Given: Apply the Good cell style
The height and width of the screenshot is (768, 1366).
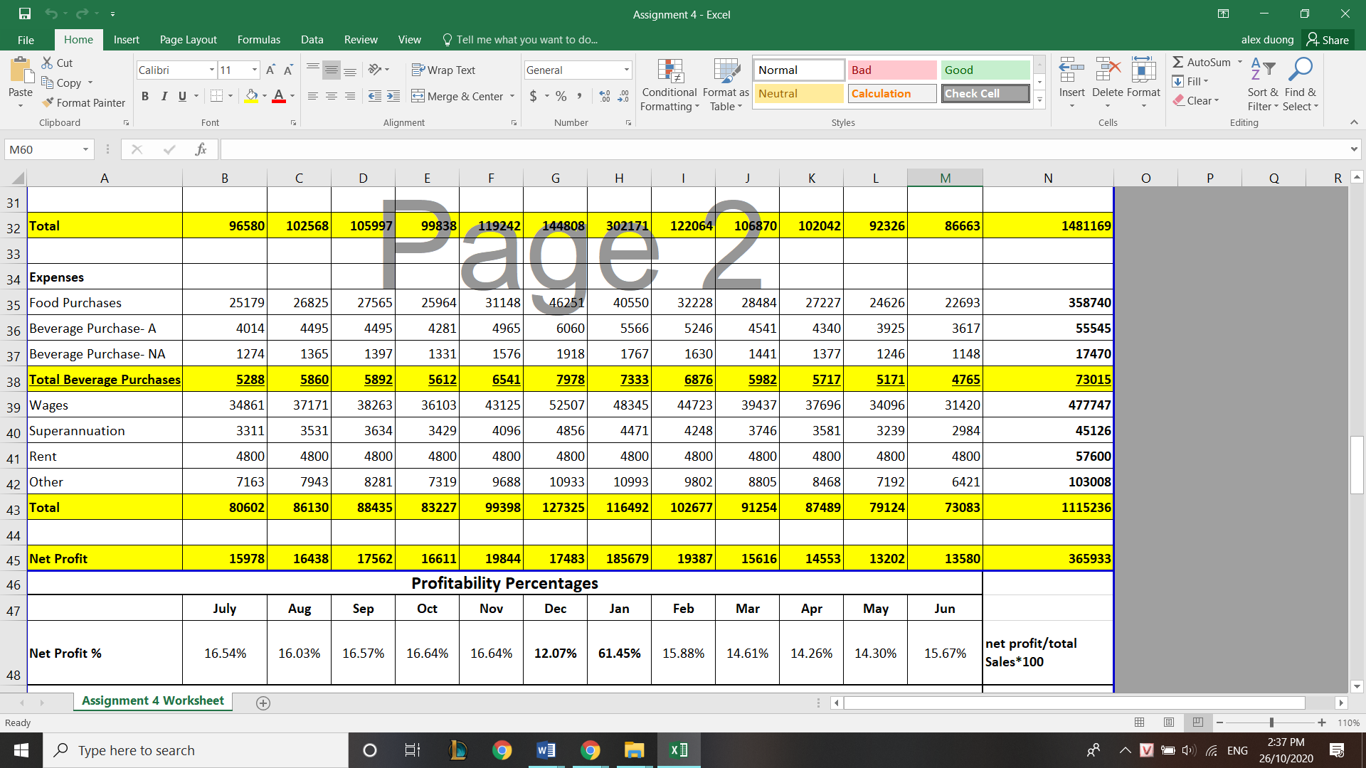Looking at the screenshot, I should 985,70.
